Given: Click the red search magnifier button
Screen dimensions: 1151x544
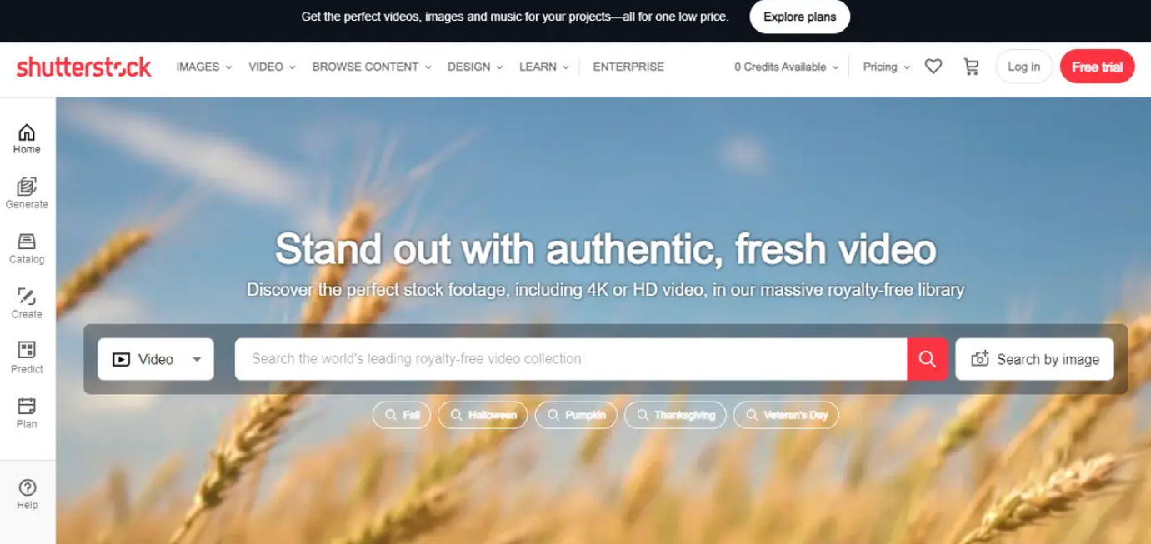Looking at the screenshot, I should (x=928, y=359).
